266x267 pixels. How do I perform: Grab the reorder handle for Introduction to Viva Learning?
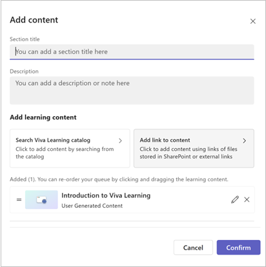coord(19,200)
